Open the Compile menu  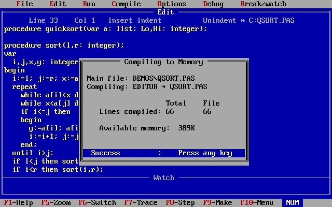pos(126,4)
